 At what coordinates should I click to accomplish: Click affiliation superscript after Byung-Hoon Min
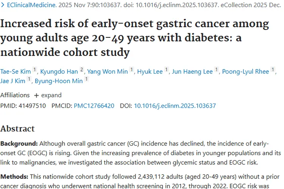[x=86, y=79]
